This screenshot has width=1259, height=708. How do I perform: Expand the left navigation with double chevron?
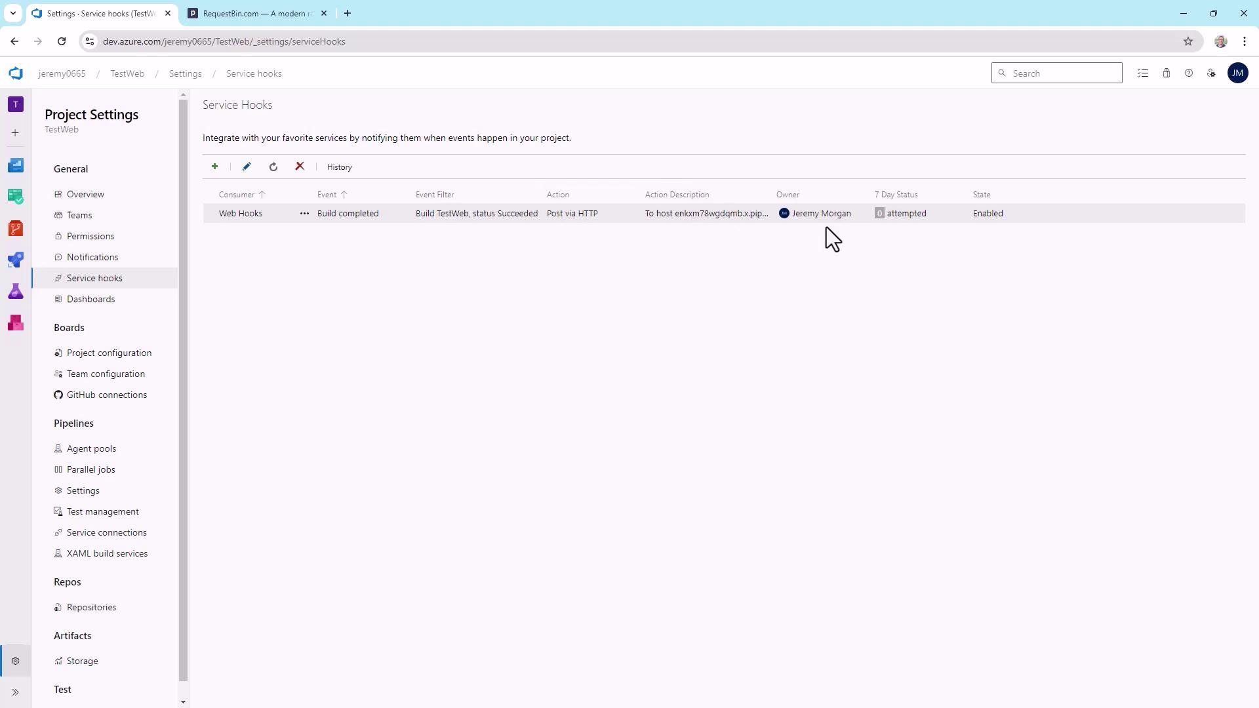16,692
